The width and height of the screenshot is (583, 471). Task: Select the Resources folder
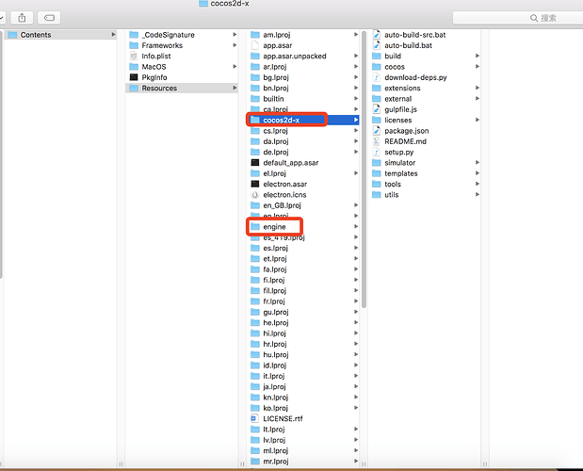tap(182, 89)
